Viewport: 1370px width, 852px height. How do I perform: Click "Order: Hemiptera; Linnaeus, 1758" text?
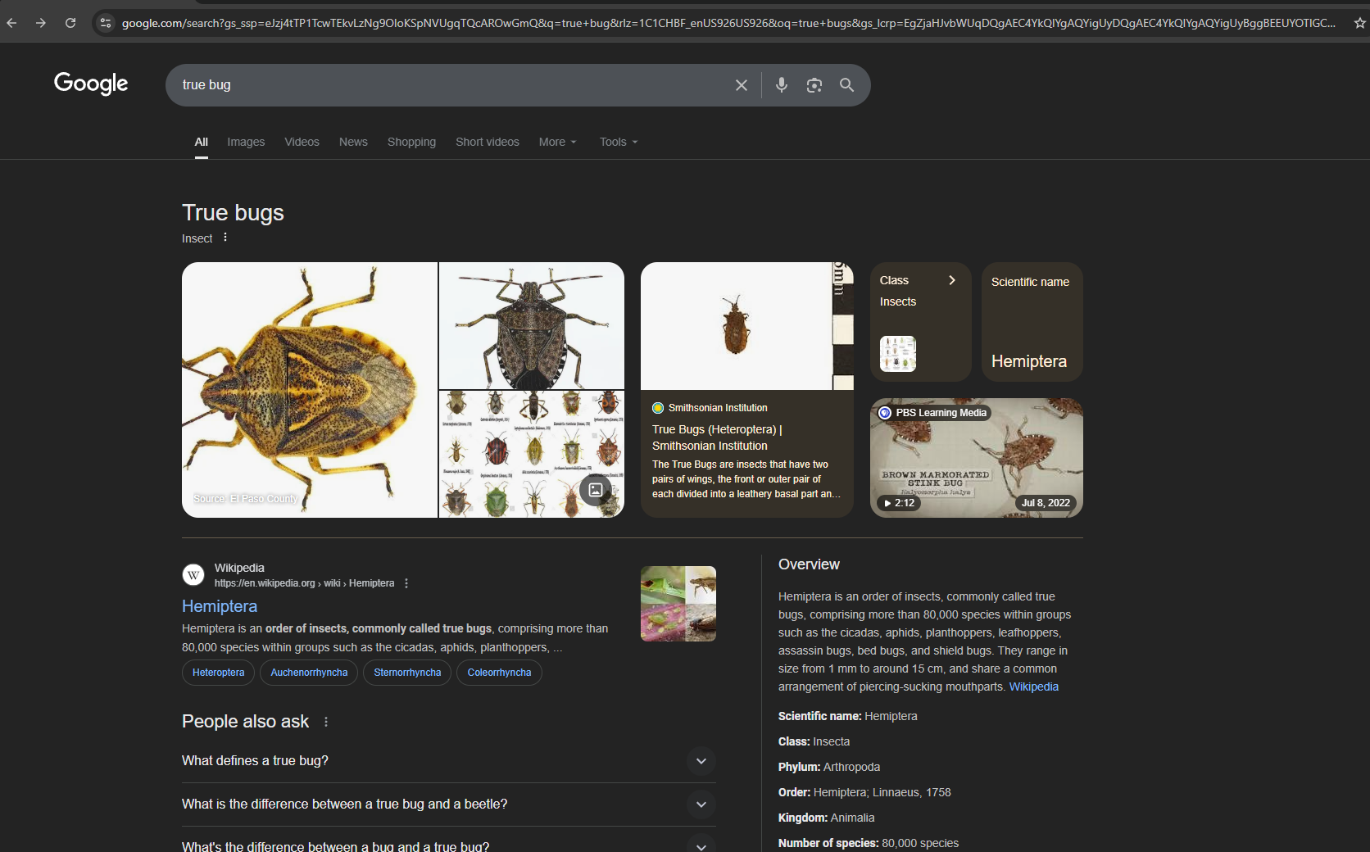pyautogui.click(x=864, y=792)
